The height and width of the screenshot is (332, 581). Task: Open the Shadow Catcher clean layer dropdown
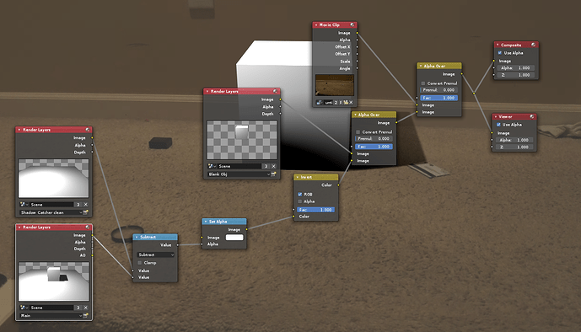tap(51, 212)
